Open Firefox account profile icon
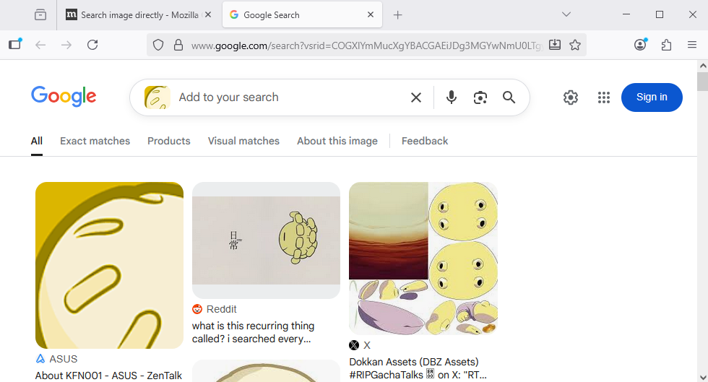708x382 pixels. (640, 45)
